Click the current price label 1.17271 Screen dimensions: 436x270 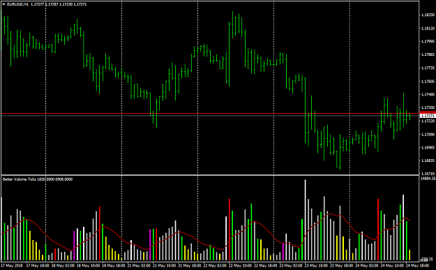(x=428, y=116)
